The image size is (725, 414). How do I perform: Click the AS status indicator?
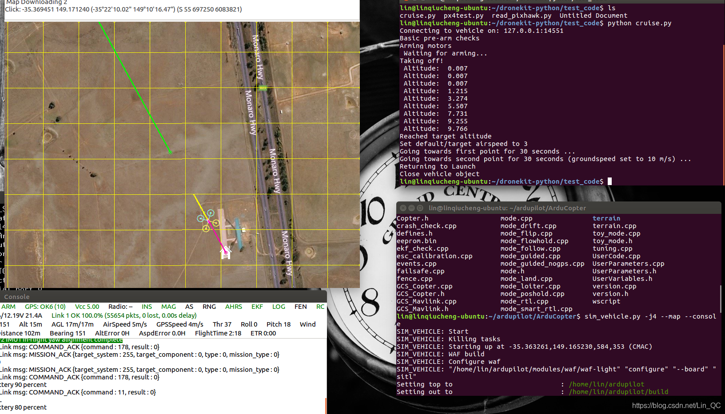[189, 307]
